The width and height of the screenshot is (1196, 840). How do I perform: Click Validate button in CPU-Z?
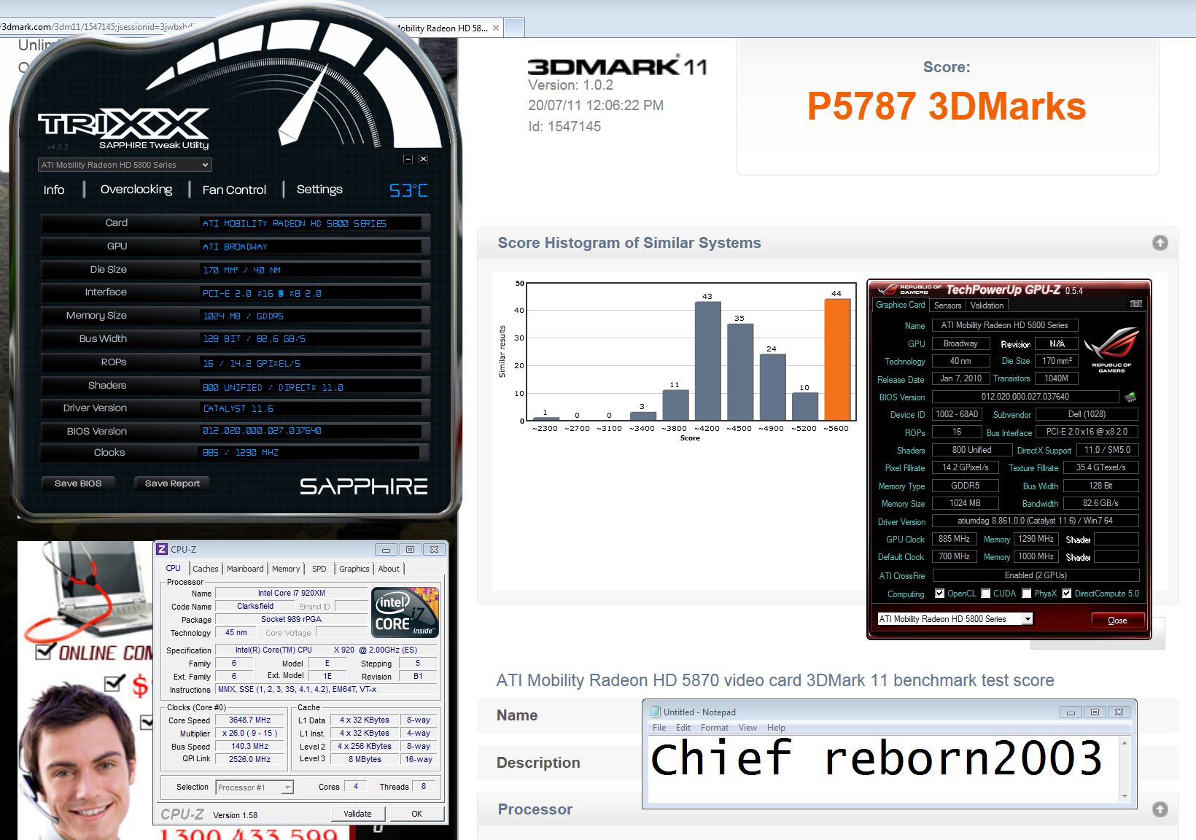[357, 814]
